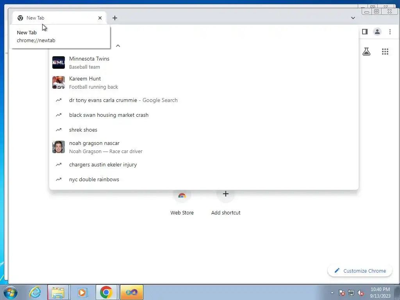Open the Chrome Labs flask icon
The height and width of the screenshot is (300, 400).
click(366, 52)
